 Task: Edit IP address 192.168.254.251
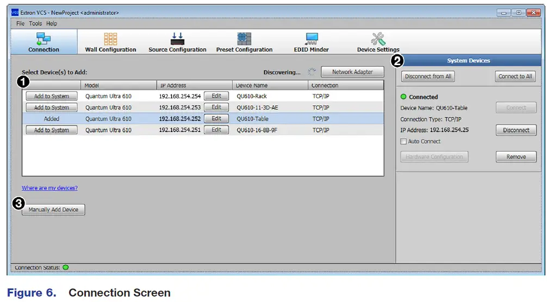216,130
